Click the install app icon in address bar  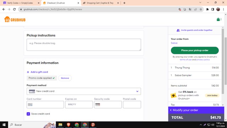[x=185, y=9]
